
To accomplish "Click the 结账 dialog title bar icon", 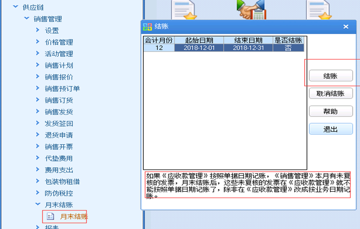I will pyautogui.click(x=147, y=27).
